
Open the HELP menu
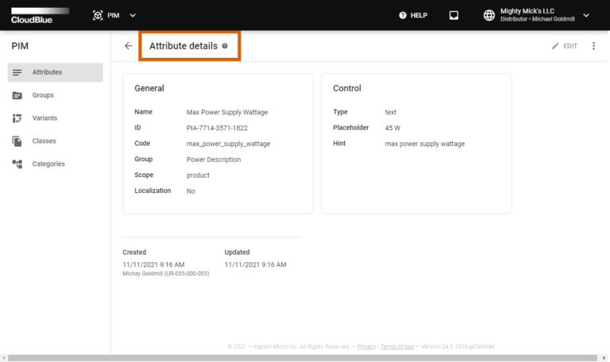click(x=413, y=16)
